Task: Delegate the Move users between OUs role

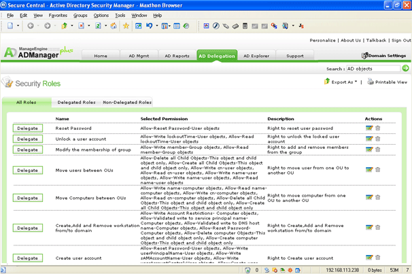Action: click(28, 170)
